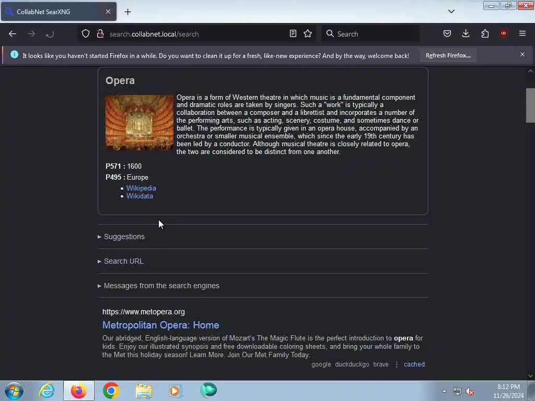Open the Downloads panel
Viewport: 535px width, 401px height.
point(466,34)
